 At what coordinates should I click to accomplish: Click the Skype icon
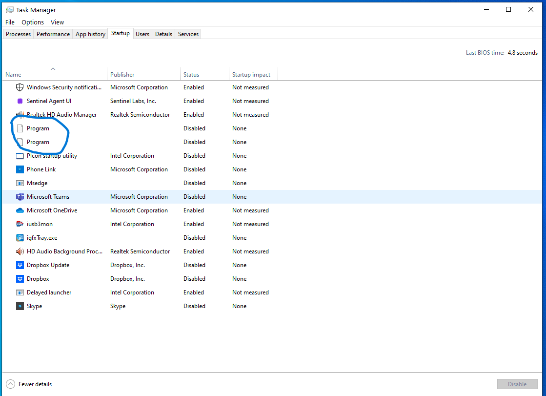pos(20,306)
